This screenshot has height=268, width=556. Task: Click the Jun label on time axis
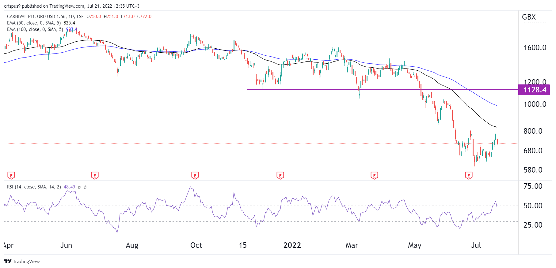pyautogui.click(x=66, y=245)
